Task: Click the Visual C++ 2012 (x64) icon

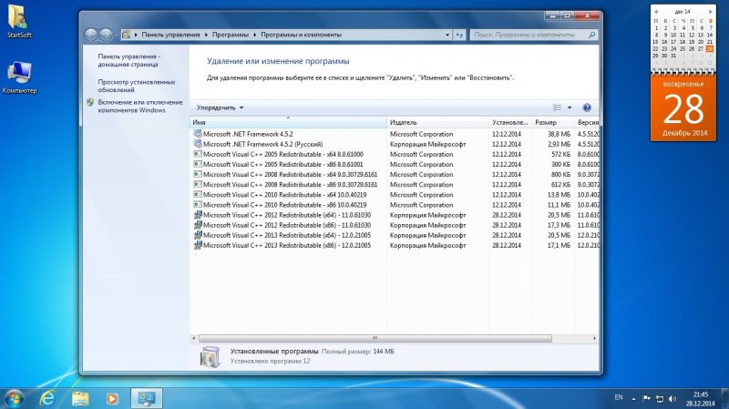Action: 198,215
